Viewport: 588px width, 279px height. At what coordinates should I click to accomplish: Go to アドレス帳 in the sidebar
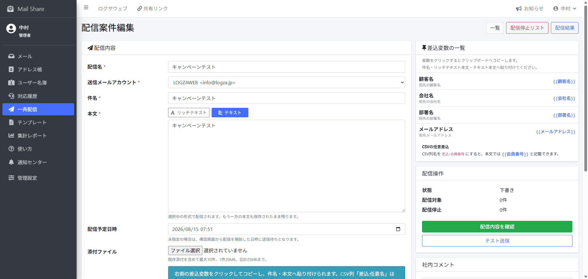pyautogui.click(x=38, y=69)
